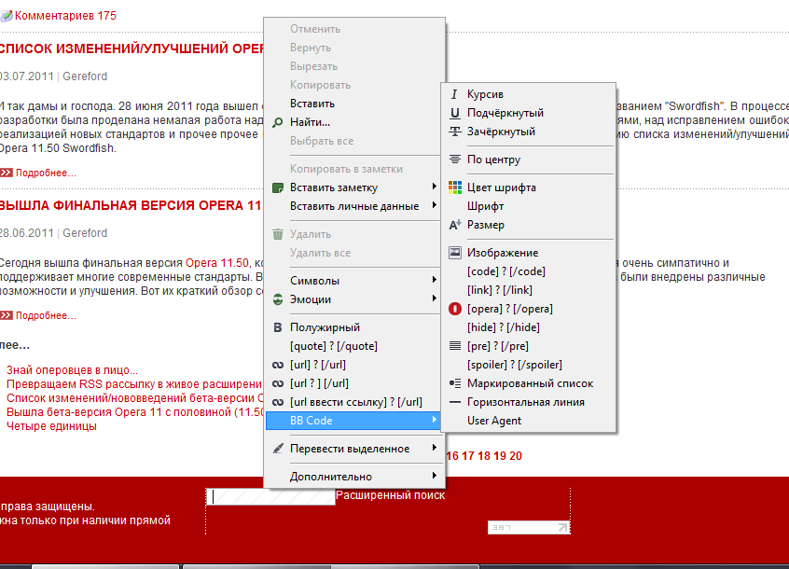Click the underline U icon of Подчёркнутый

click(455, 113)
